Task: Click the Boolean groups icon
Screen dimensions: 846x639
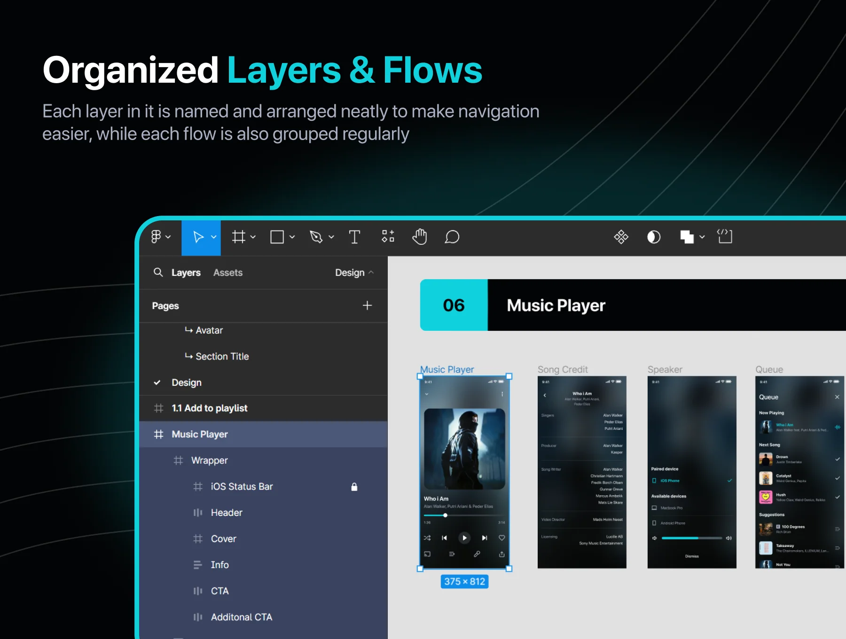Action: tap(687, 237)
